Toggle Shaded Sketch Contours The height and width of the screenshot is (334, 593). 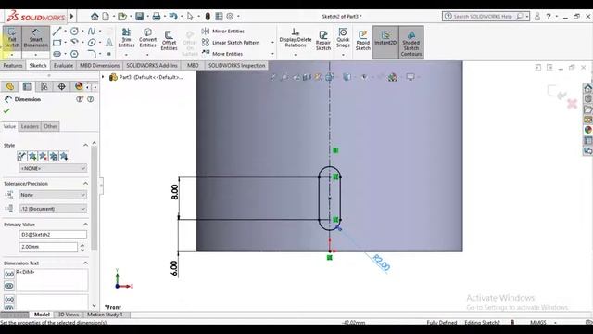(411, 42)
